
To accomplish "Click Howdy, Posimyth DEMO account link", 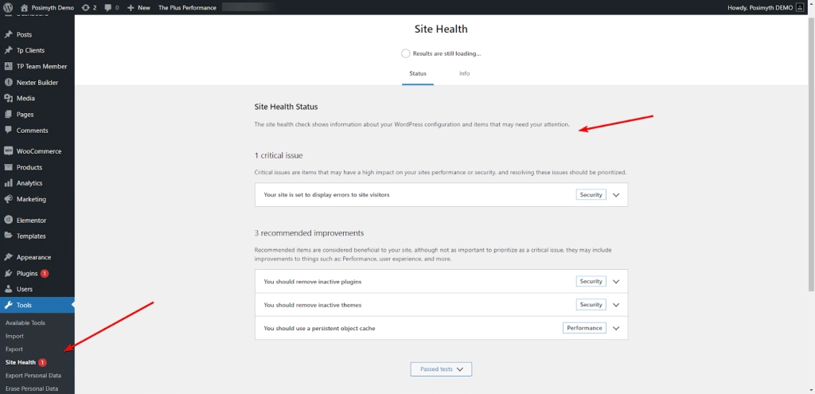I will coord(766,8).
